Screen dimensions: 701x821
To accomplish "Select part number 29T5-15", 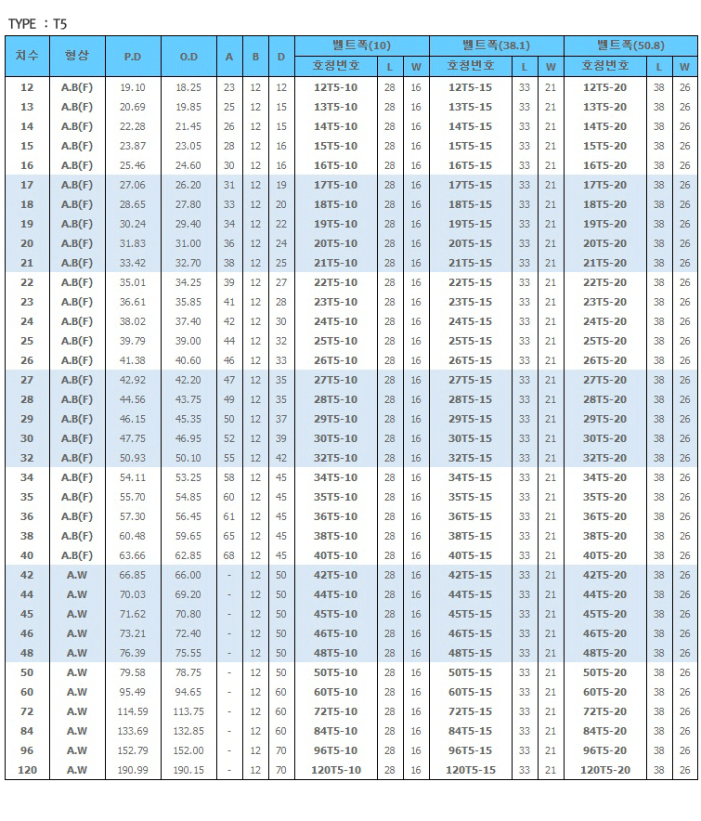I will click(x=470, y=419).
